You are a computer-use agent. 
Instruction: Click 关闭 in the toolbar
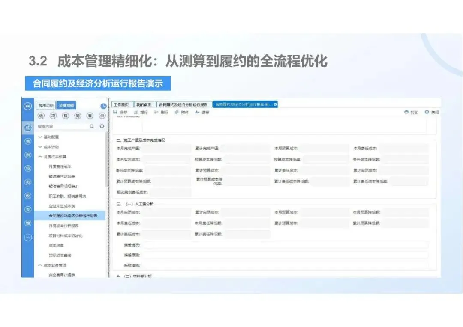[x=432, y=112]
